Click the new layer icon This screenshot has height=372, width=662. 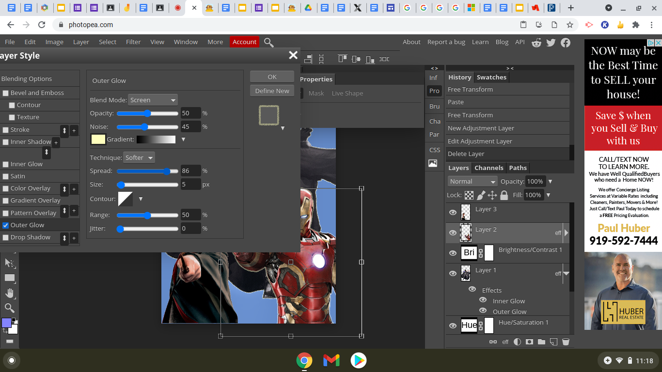(x=553, y=341)
